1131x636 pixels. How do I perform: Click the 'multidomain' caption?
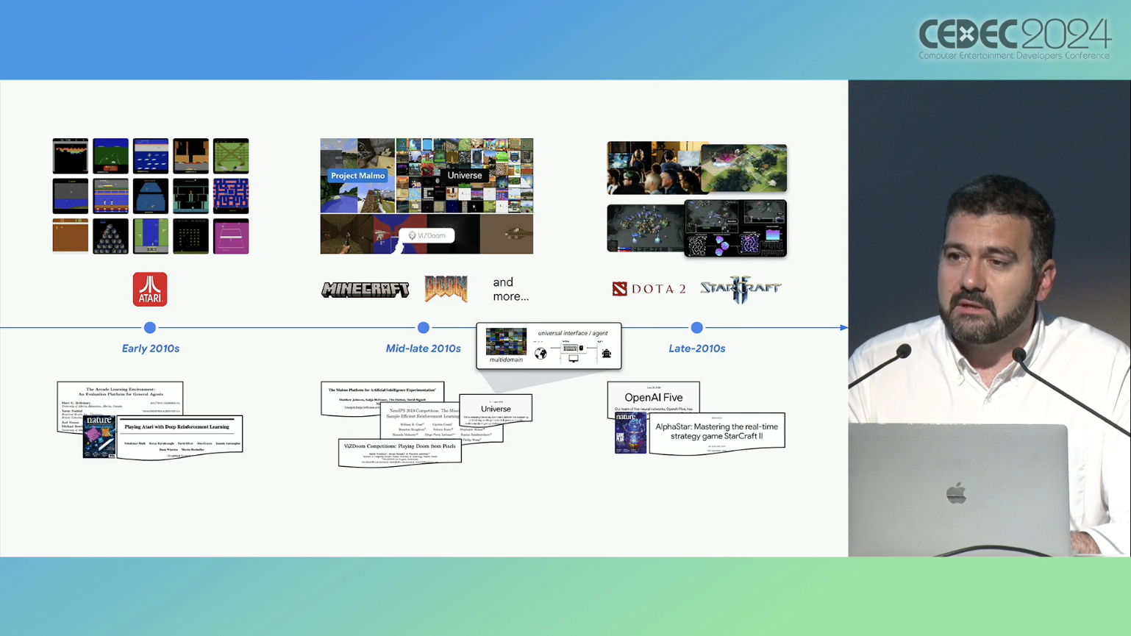click(x=506, y=360)
